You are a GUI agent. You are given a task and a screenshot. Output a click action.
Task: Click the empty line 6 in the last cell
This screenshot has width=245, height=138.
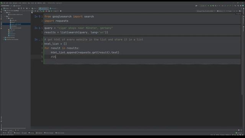tap(142, 61)
